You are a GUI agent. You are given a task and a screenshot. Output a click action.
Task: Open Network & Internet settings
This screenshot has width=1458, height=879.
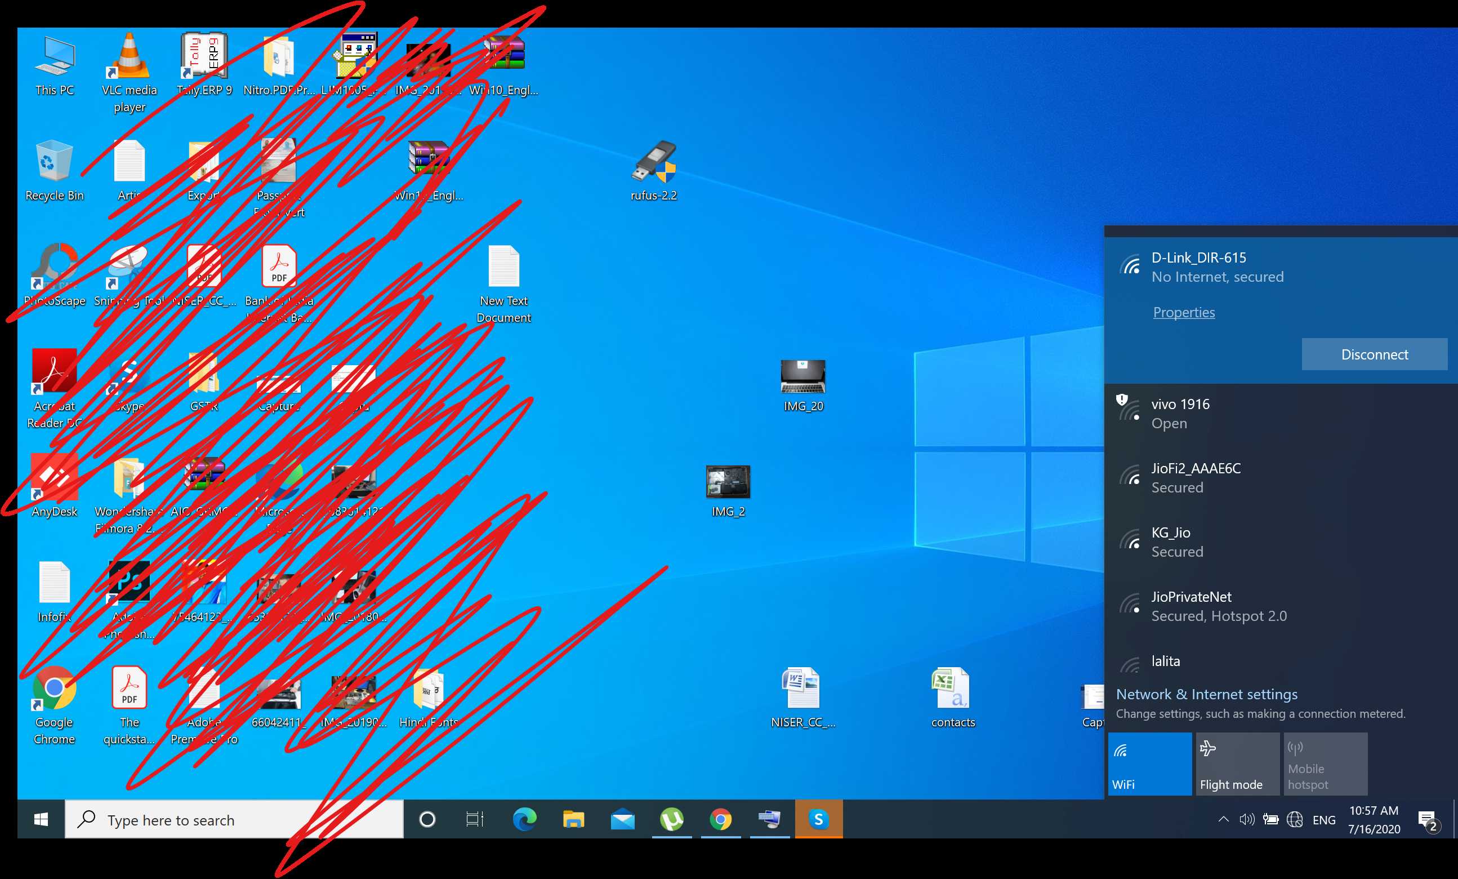click(x=1206, y=694)
